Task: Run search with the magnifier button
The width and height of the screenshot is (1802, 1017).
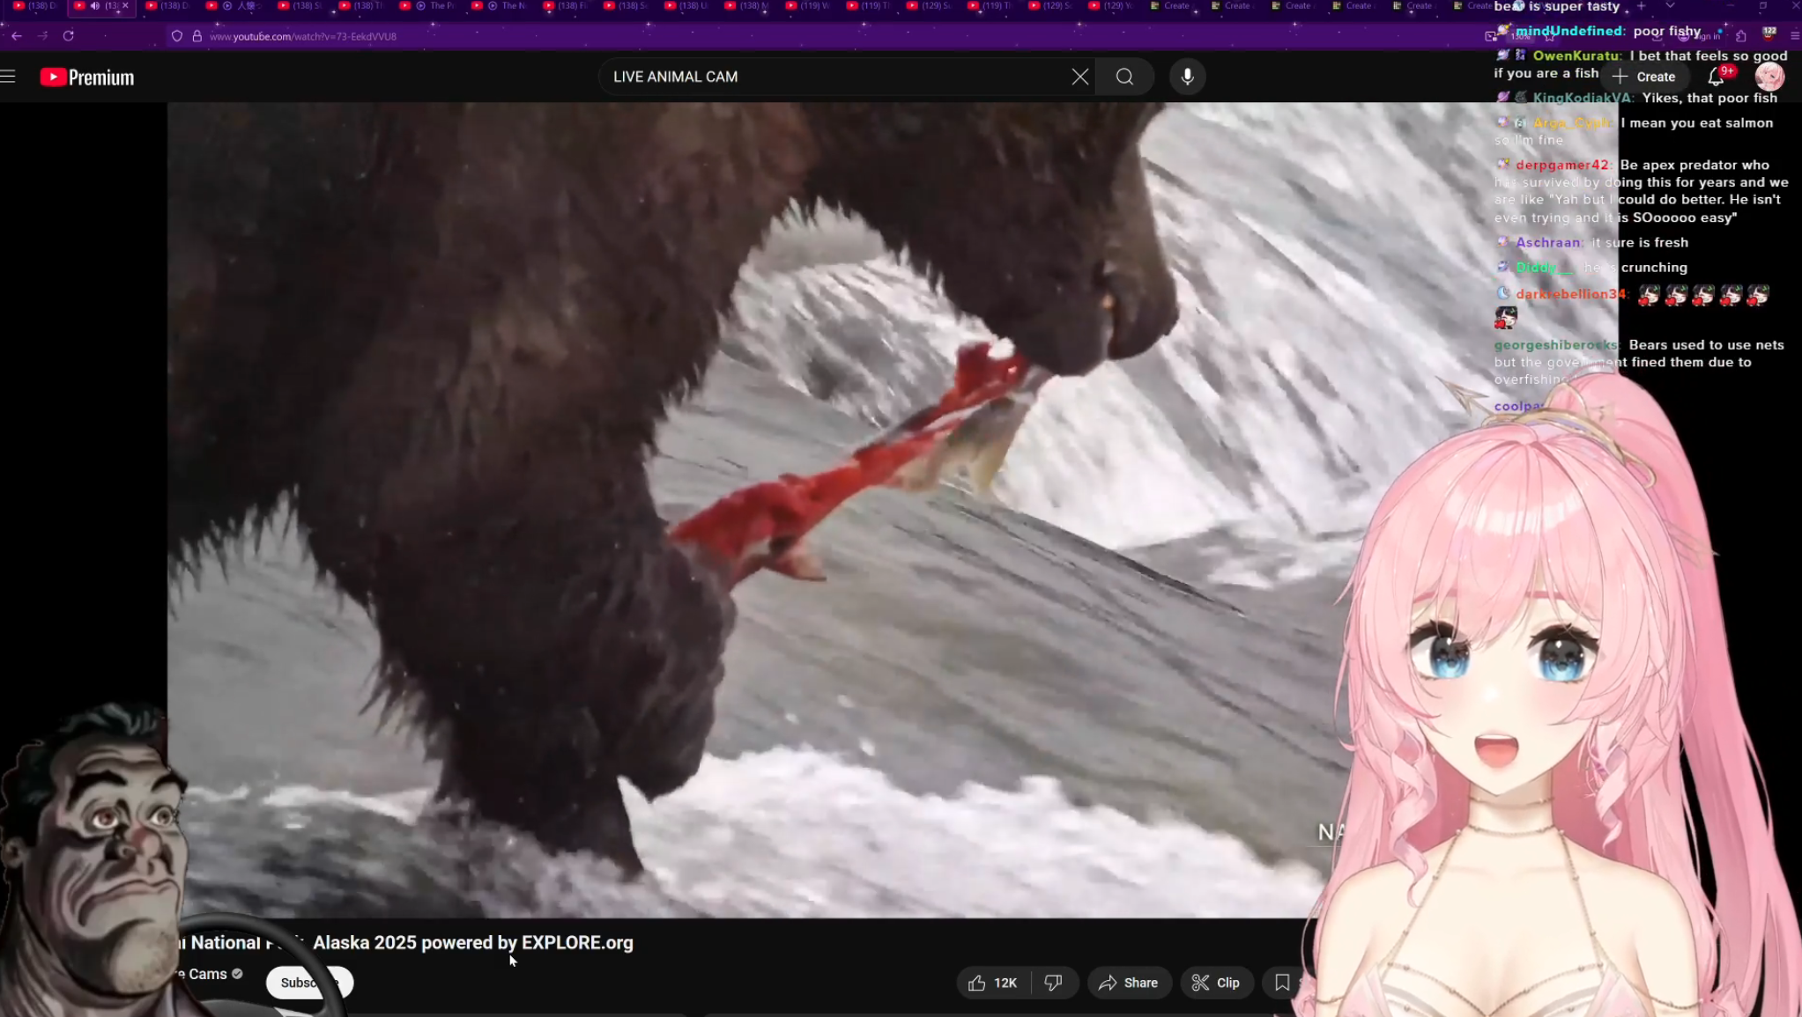Action: pos(1124,77)
